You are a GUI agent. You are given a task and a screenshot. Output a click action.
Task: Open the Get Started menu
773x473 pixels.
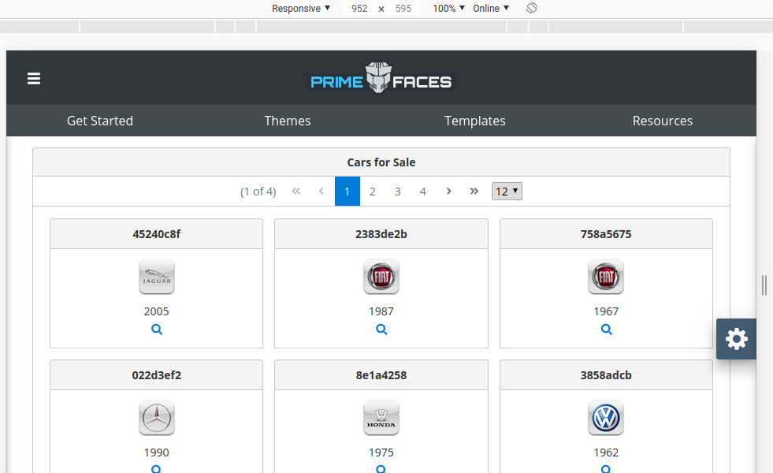[x=100, y=121]
